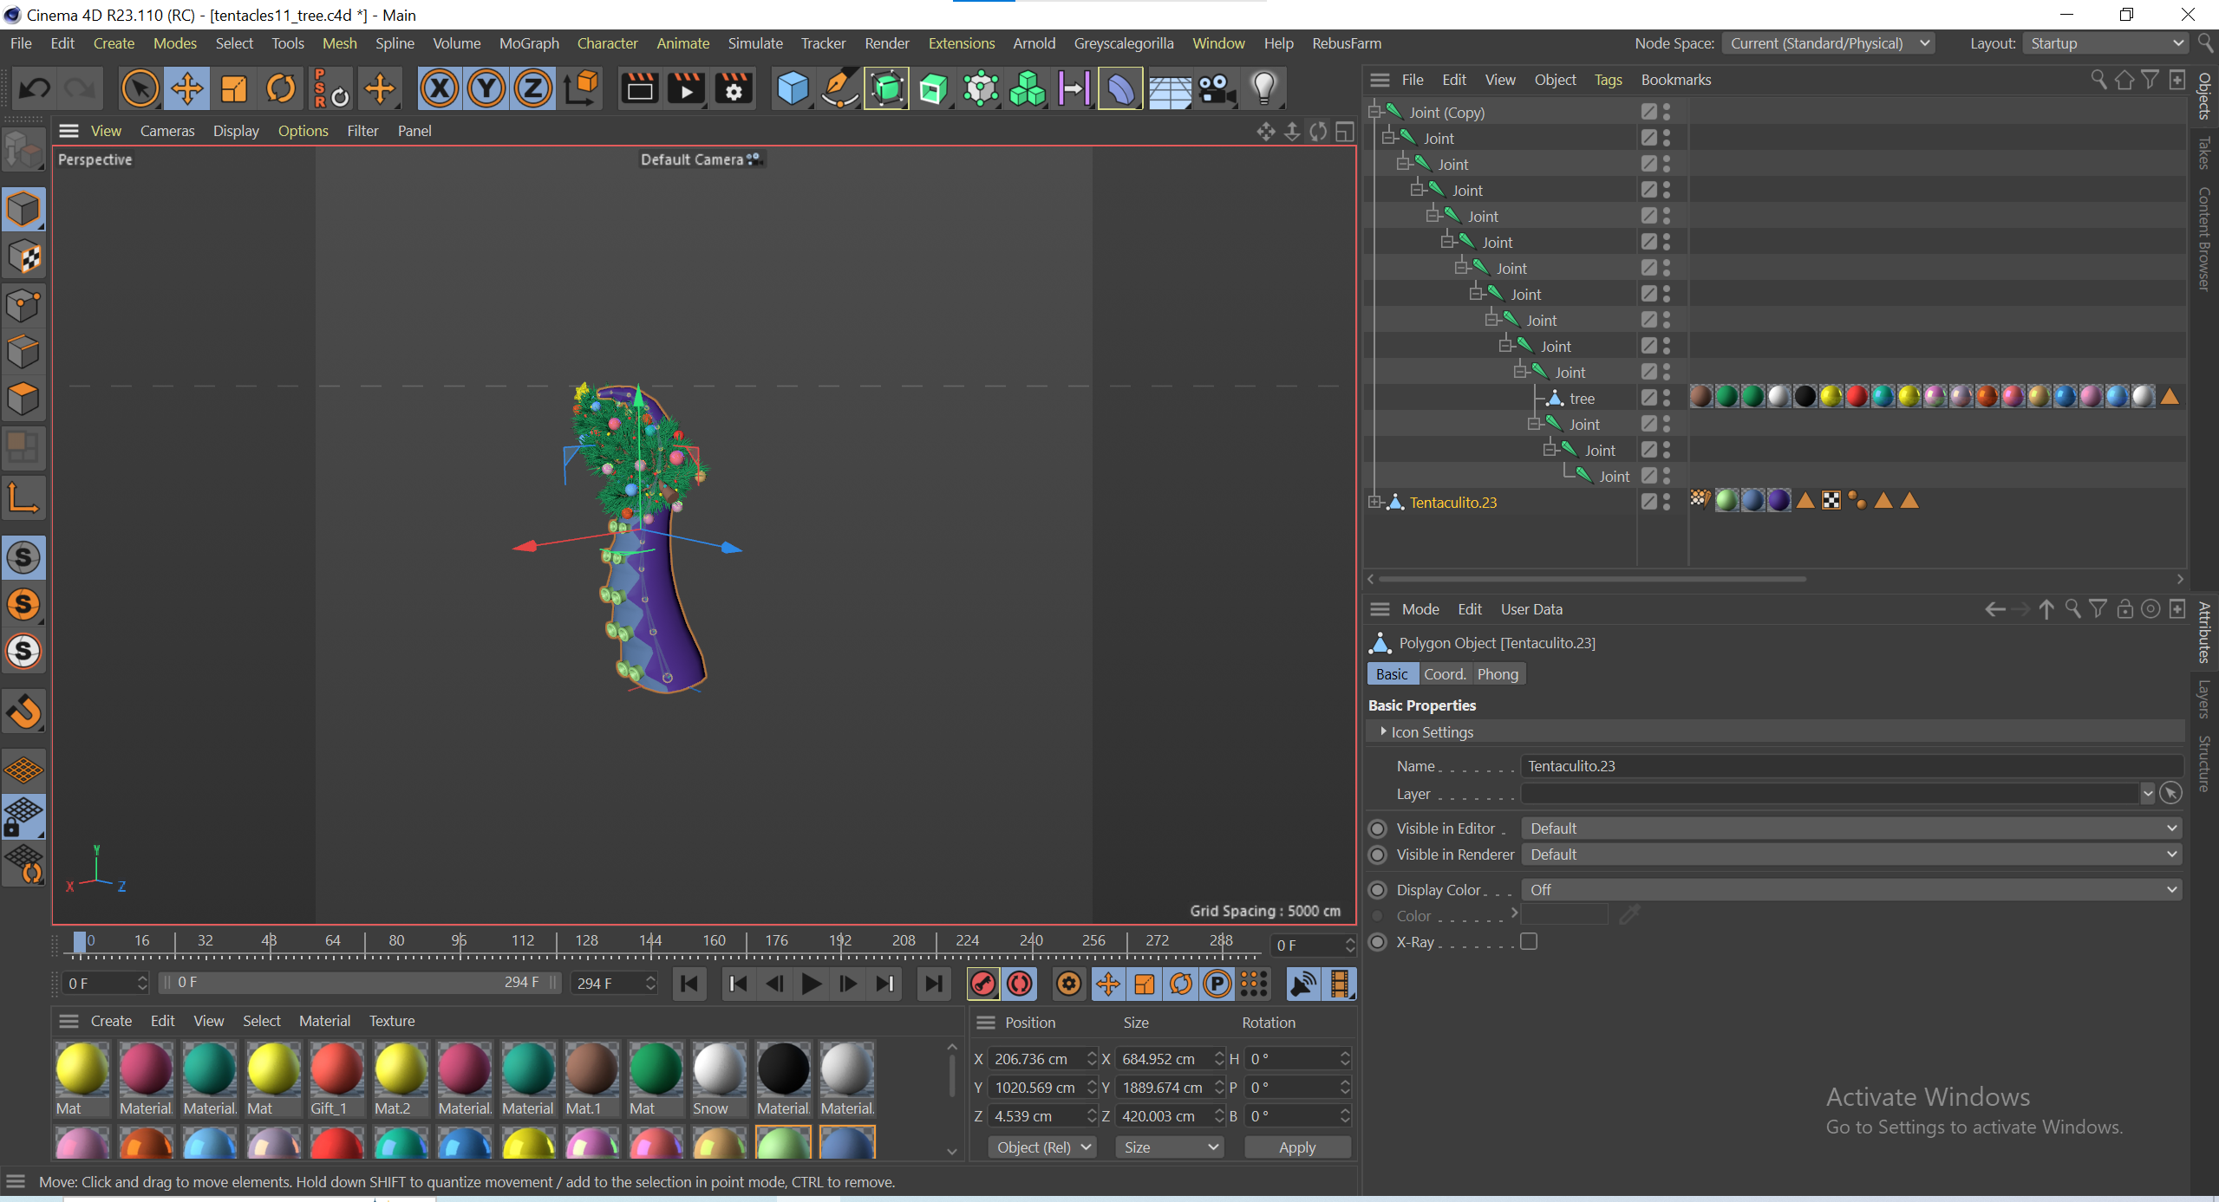Open the MoGraph menu
Image resolution: width=2219 pixels, height=1202 pixels.
pyautogui.click(x=528, y=43)
